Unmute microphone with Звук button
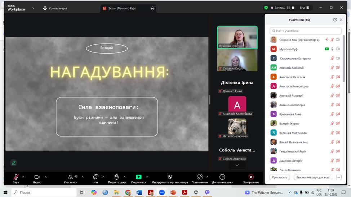This screenshot has width=351, height=197. (16, 177)
